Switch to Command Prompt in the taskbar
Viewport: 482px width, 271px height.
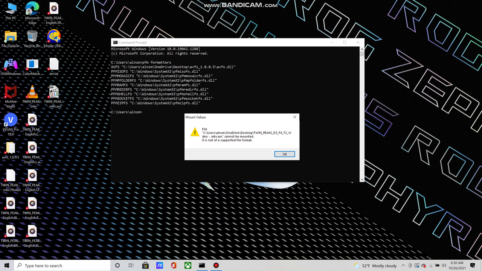(x=202, y=265)
